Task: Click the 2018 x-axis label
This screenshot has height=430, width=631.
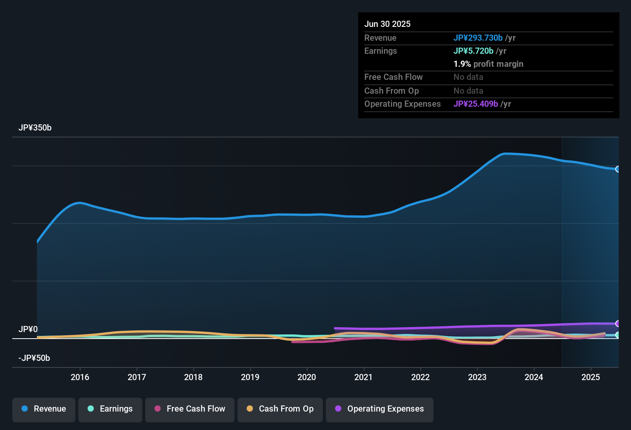Action: click(x=193, y=377)
